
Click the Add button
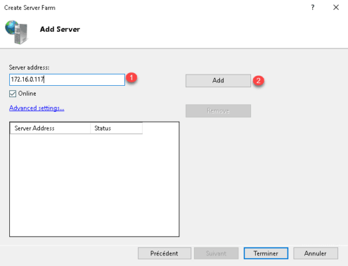(218, 80)
